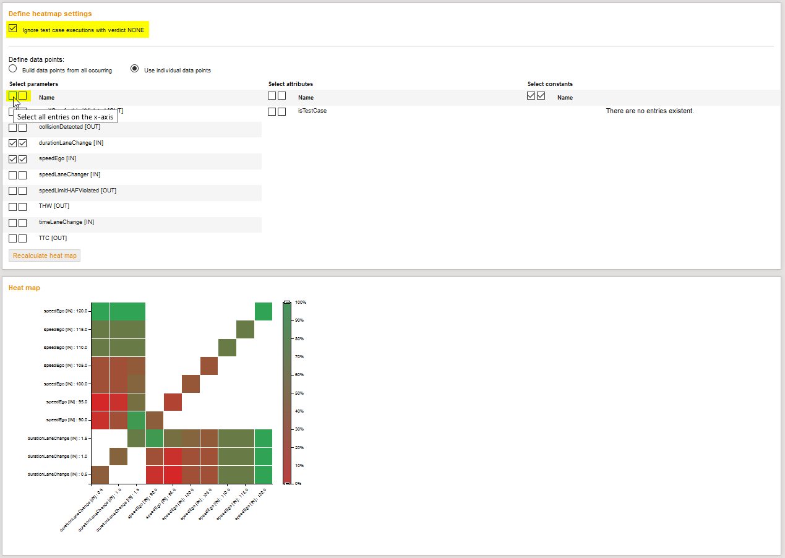Tick first checkbox for speedLimitHAFViolated [OUT]
This screenshot has width=785, height=558.
[13, 191]
